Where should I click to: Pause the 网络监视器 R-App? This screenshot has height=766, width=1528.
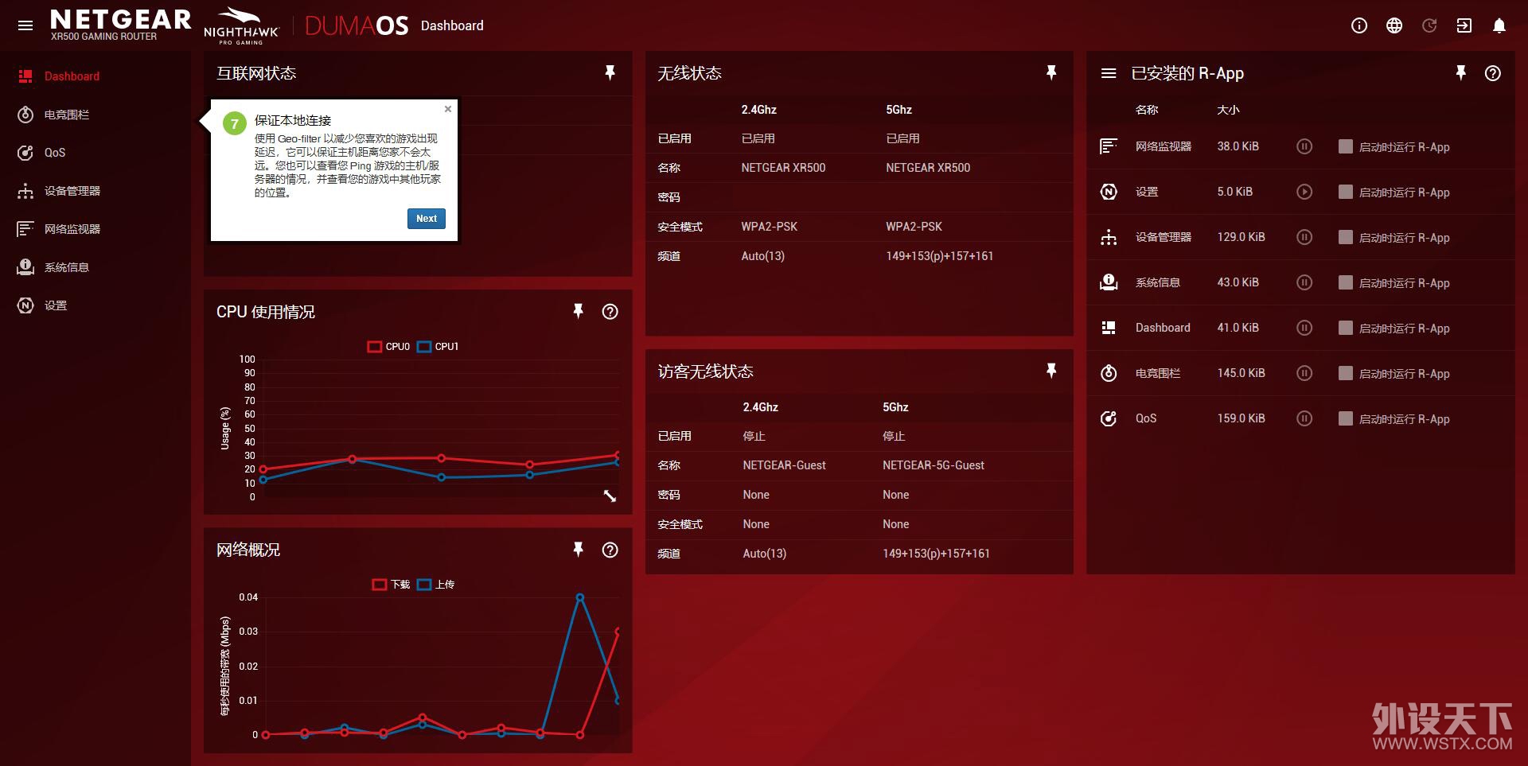[1304, 146]
